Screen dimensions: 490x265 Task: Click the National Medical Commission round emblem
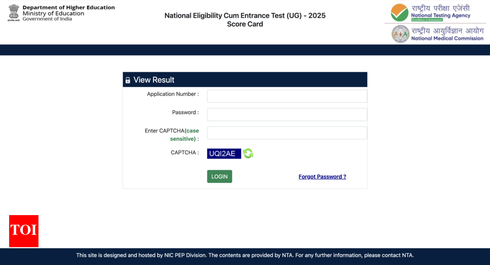point(400,34)
